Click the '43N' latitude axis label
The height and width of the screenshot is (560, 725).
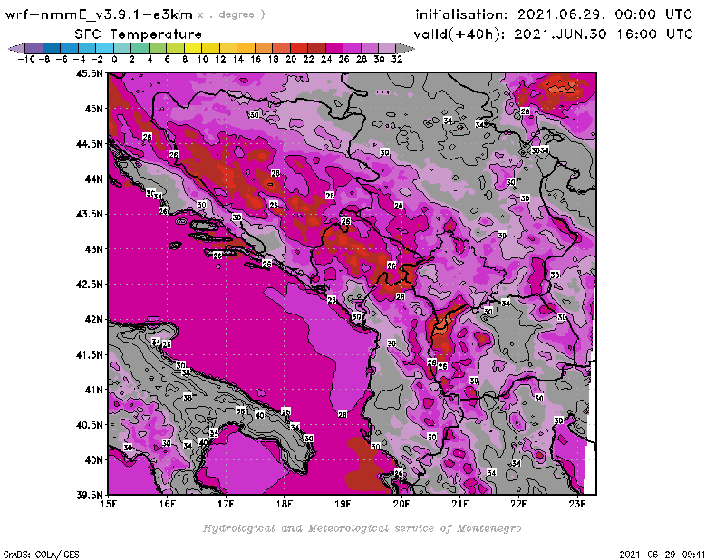pos(94,249)
